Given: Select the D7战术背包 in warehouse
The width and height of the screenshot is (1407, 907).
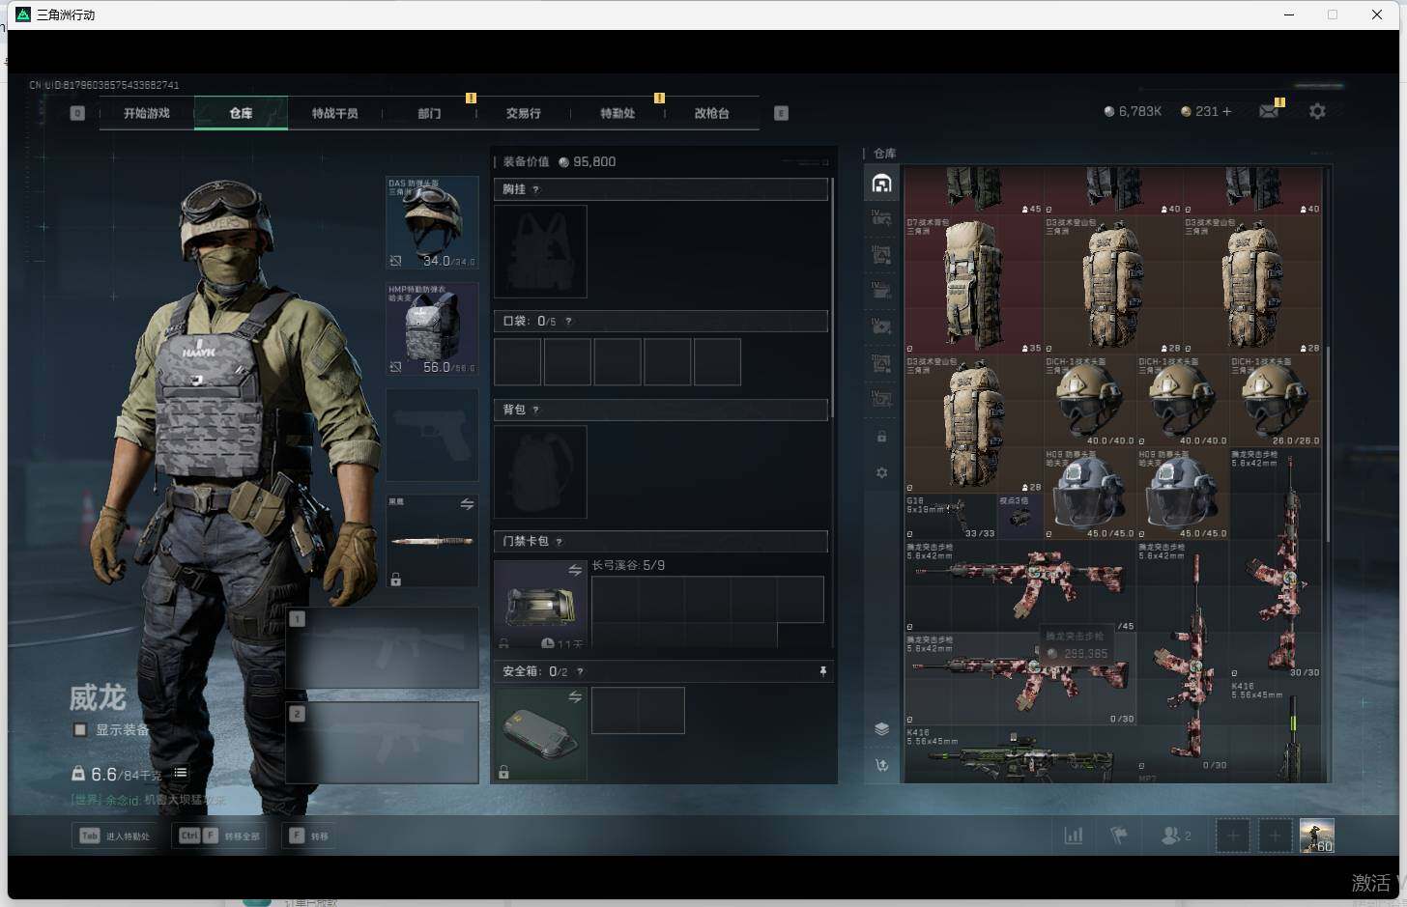Looking at the screenshot, I should click(x=974, y=284).
